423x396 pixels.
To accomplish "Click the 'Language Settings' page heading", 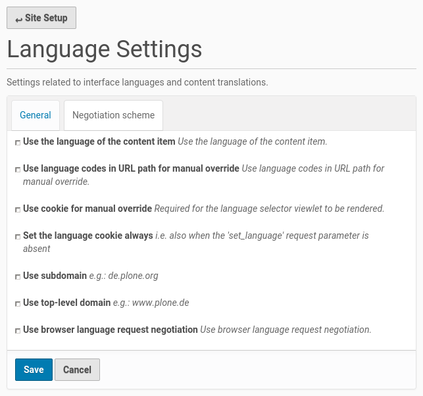I will [x=104, y=49].
